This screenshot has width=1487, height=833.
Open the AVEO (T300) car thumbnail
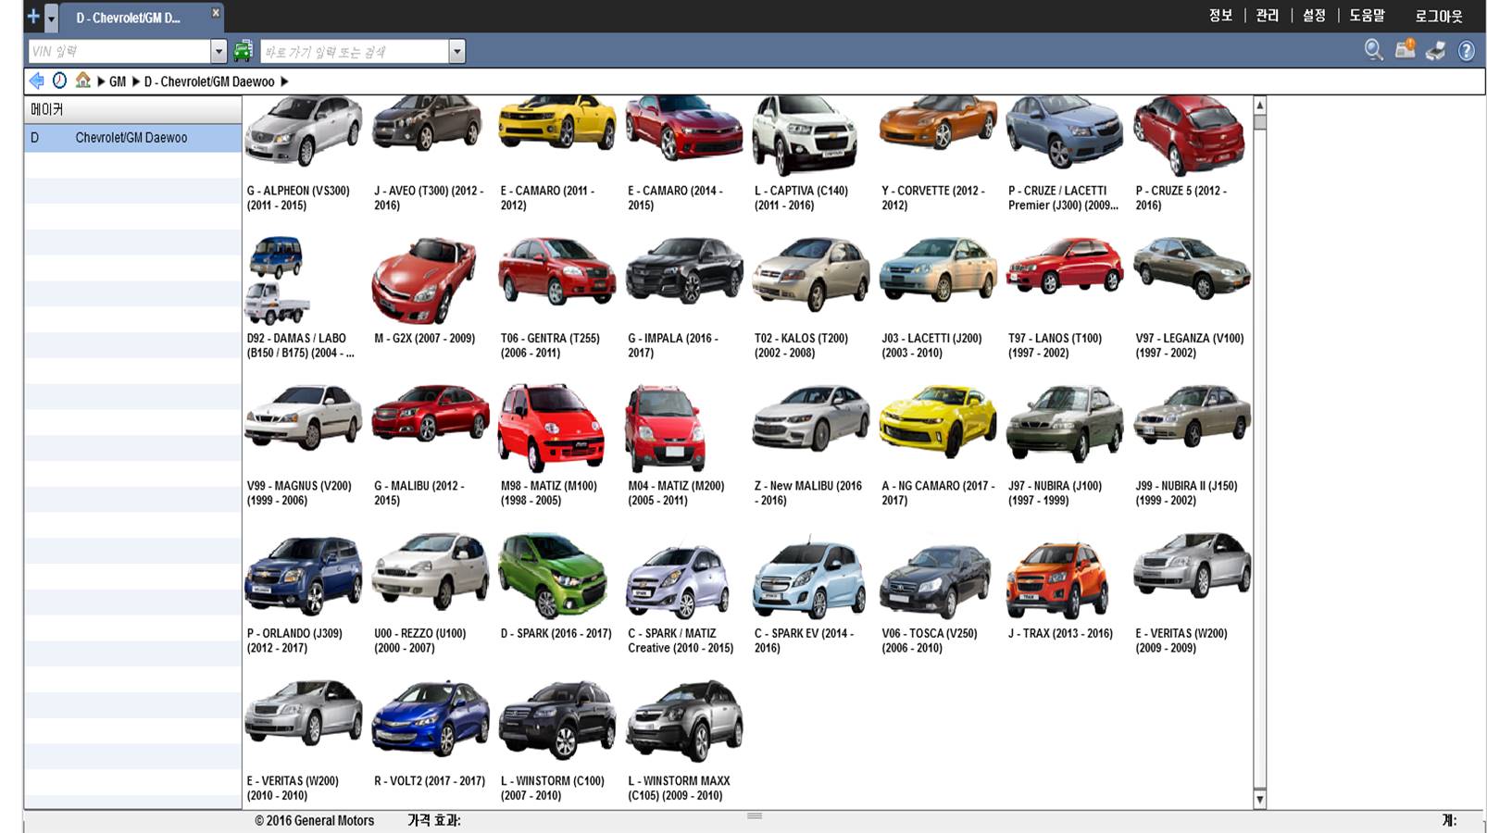pyautogui.click(x=427, y=124)
